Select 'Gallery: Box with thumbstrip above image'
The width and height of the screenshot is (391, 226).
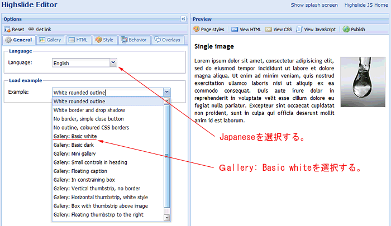point(108,206)
